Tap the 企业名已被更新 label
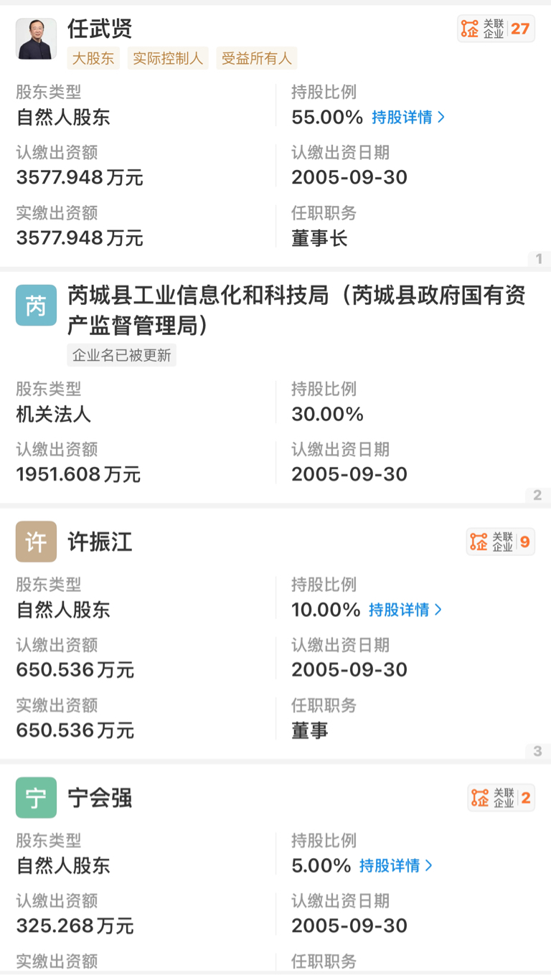 click(122, 355)
